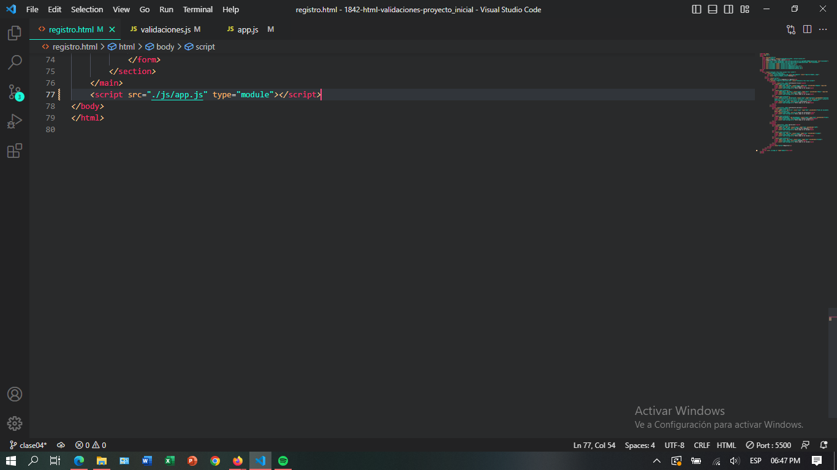
Task: Open the Accounts menu icon
Action: [15, 394]
